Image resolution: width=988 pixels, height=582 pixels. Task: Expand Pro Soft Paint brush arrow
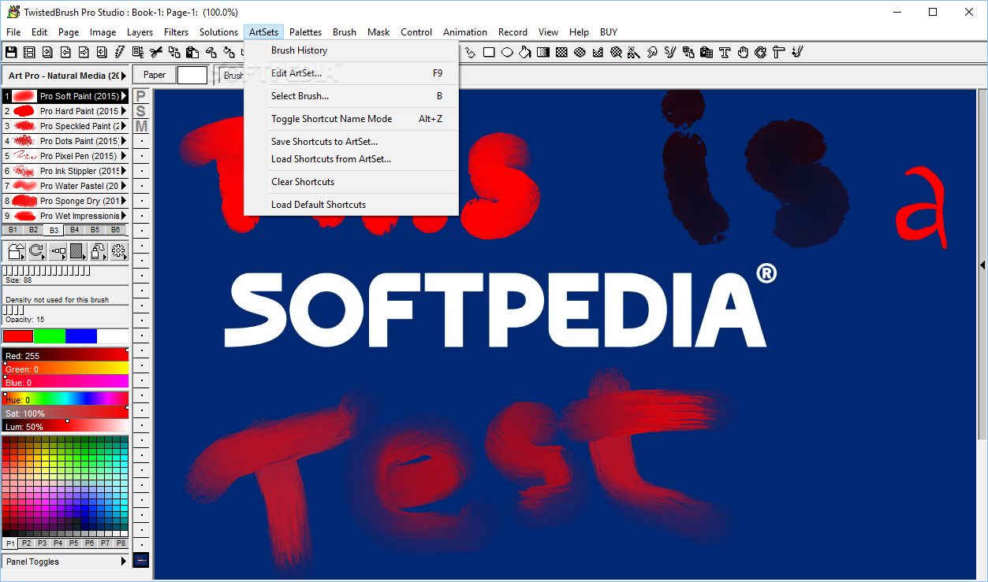[124, 96]
